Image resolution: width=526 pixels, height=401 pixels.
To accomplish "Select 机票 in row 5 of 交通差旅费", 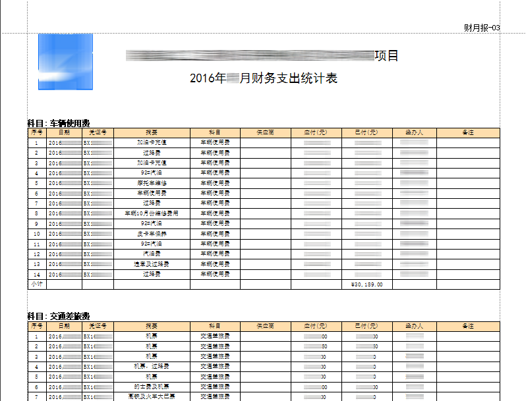I will tap(152, 377).
